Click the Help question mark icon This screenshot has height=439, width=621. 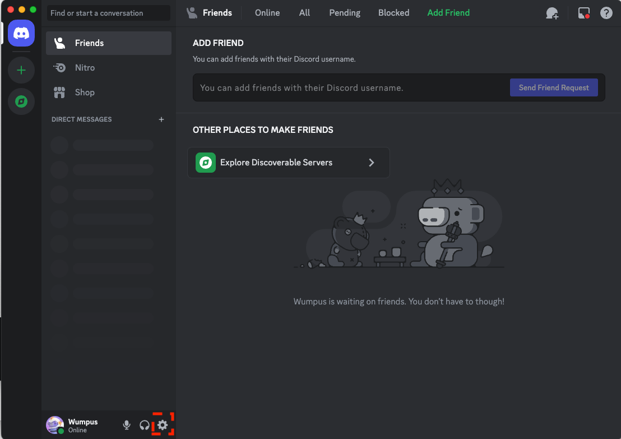[606, 13]
